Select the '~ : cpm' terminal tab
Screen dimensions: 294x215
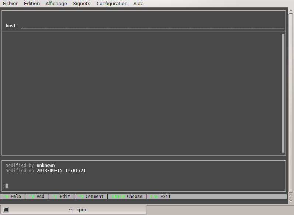(77, 210)
